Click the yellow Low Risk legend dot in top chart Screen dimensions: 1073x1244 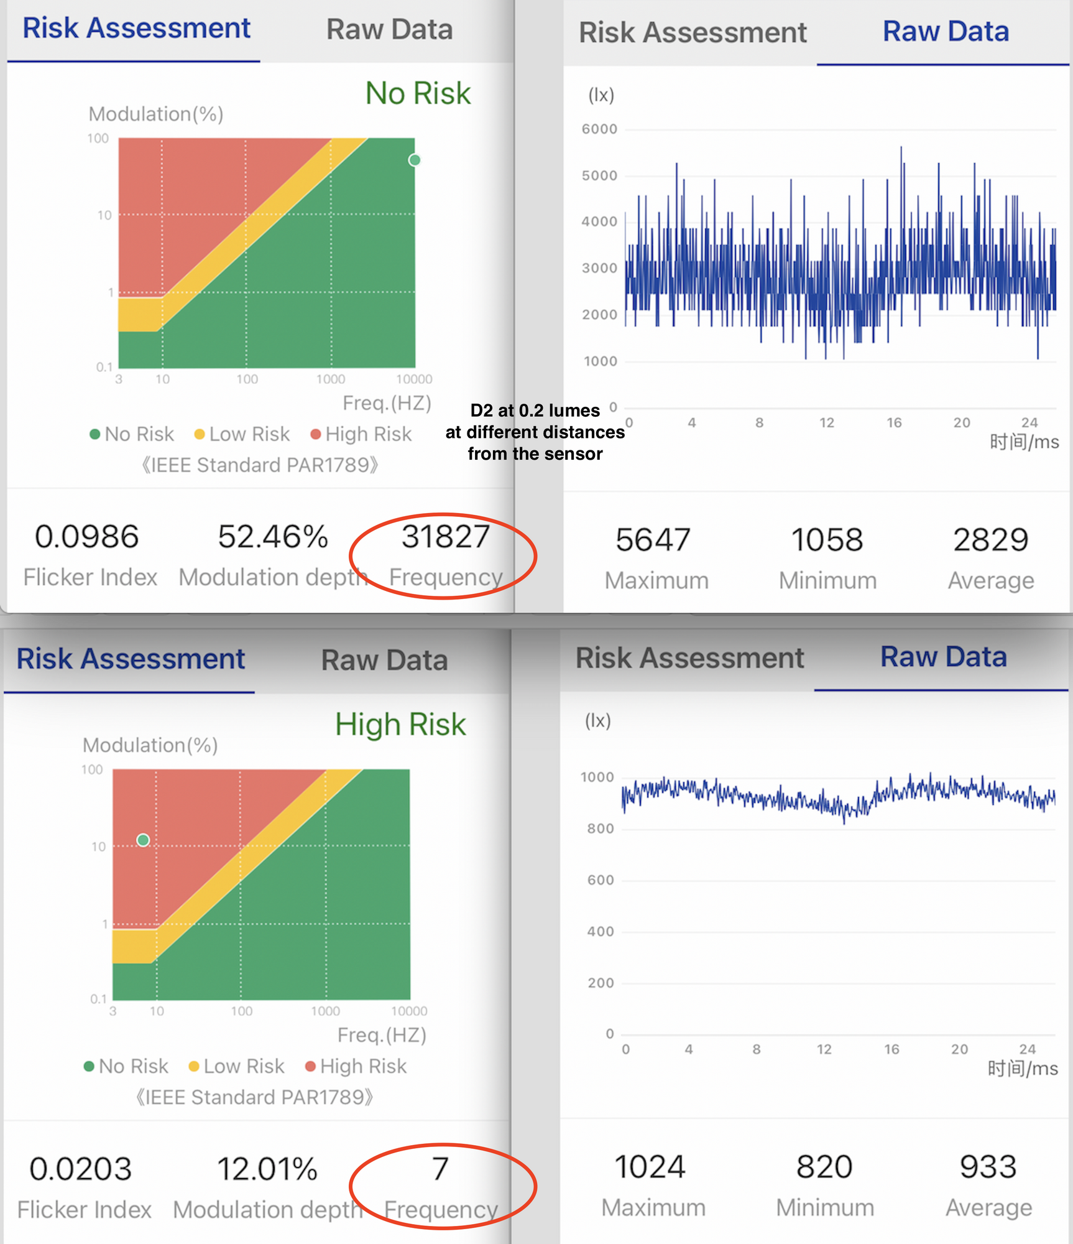click(x=199, y=434)
